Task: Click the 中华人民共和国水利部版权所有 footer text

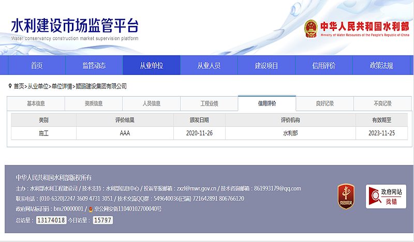Action: coord(54,177)
